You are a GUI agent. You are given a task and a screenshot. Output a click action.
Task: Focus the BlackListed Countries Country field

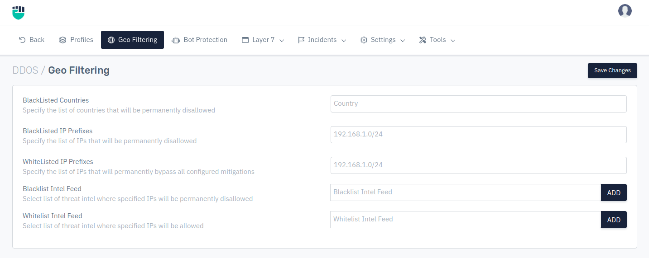(x=479, y=104)
